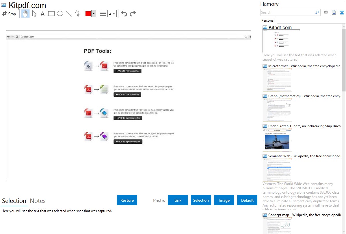This screenshot has height=234, width=346.
Task: Select the Crop tool
Action: tap(9, 14)
